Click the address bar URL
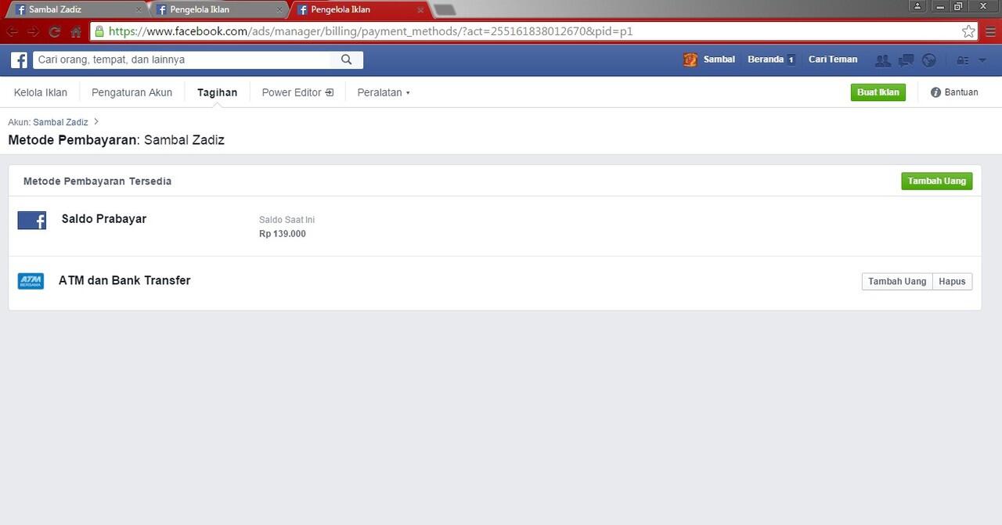The image size is (1002, 525). click(x=370, y=31)
